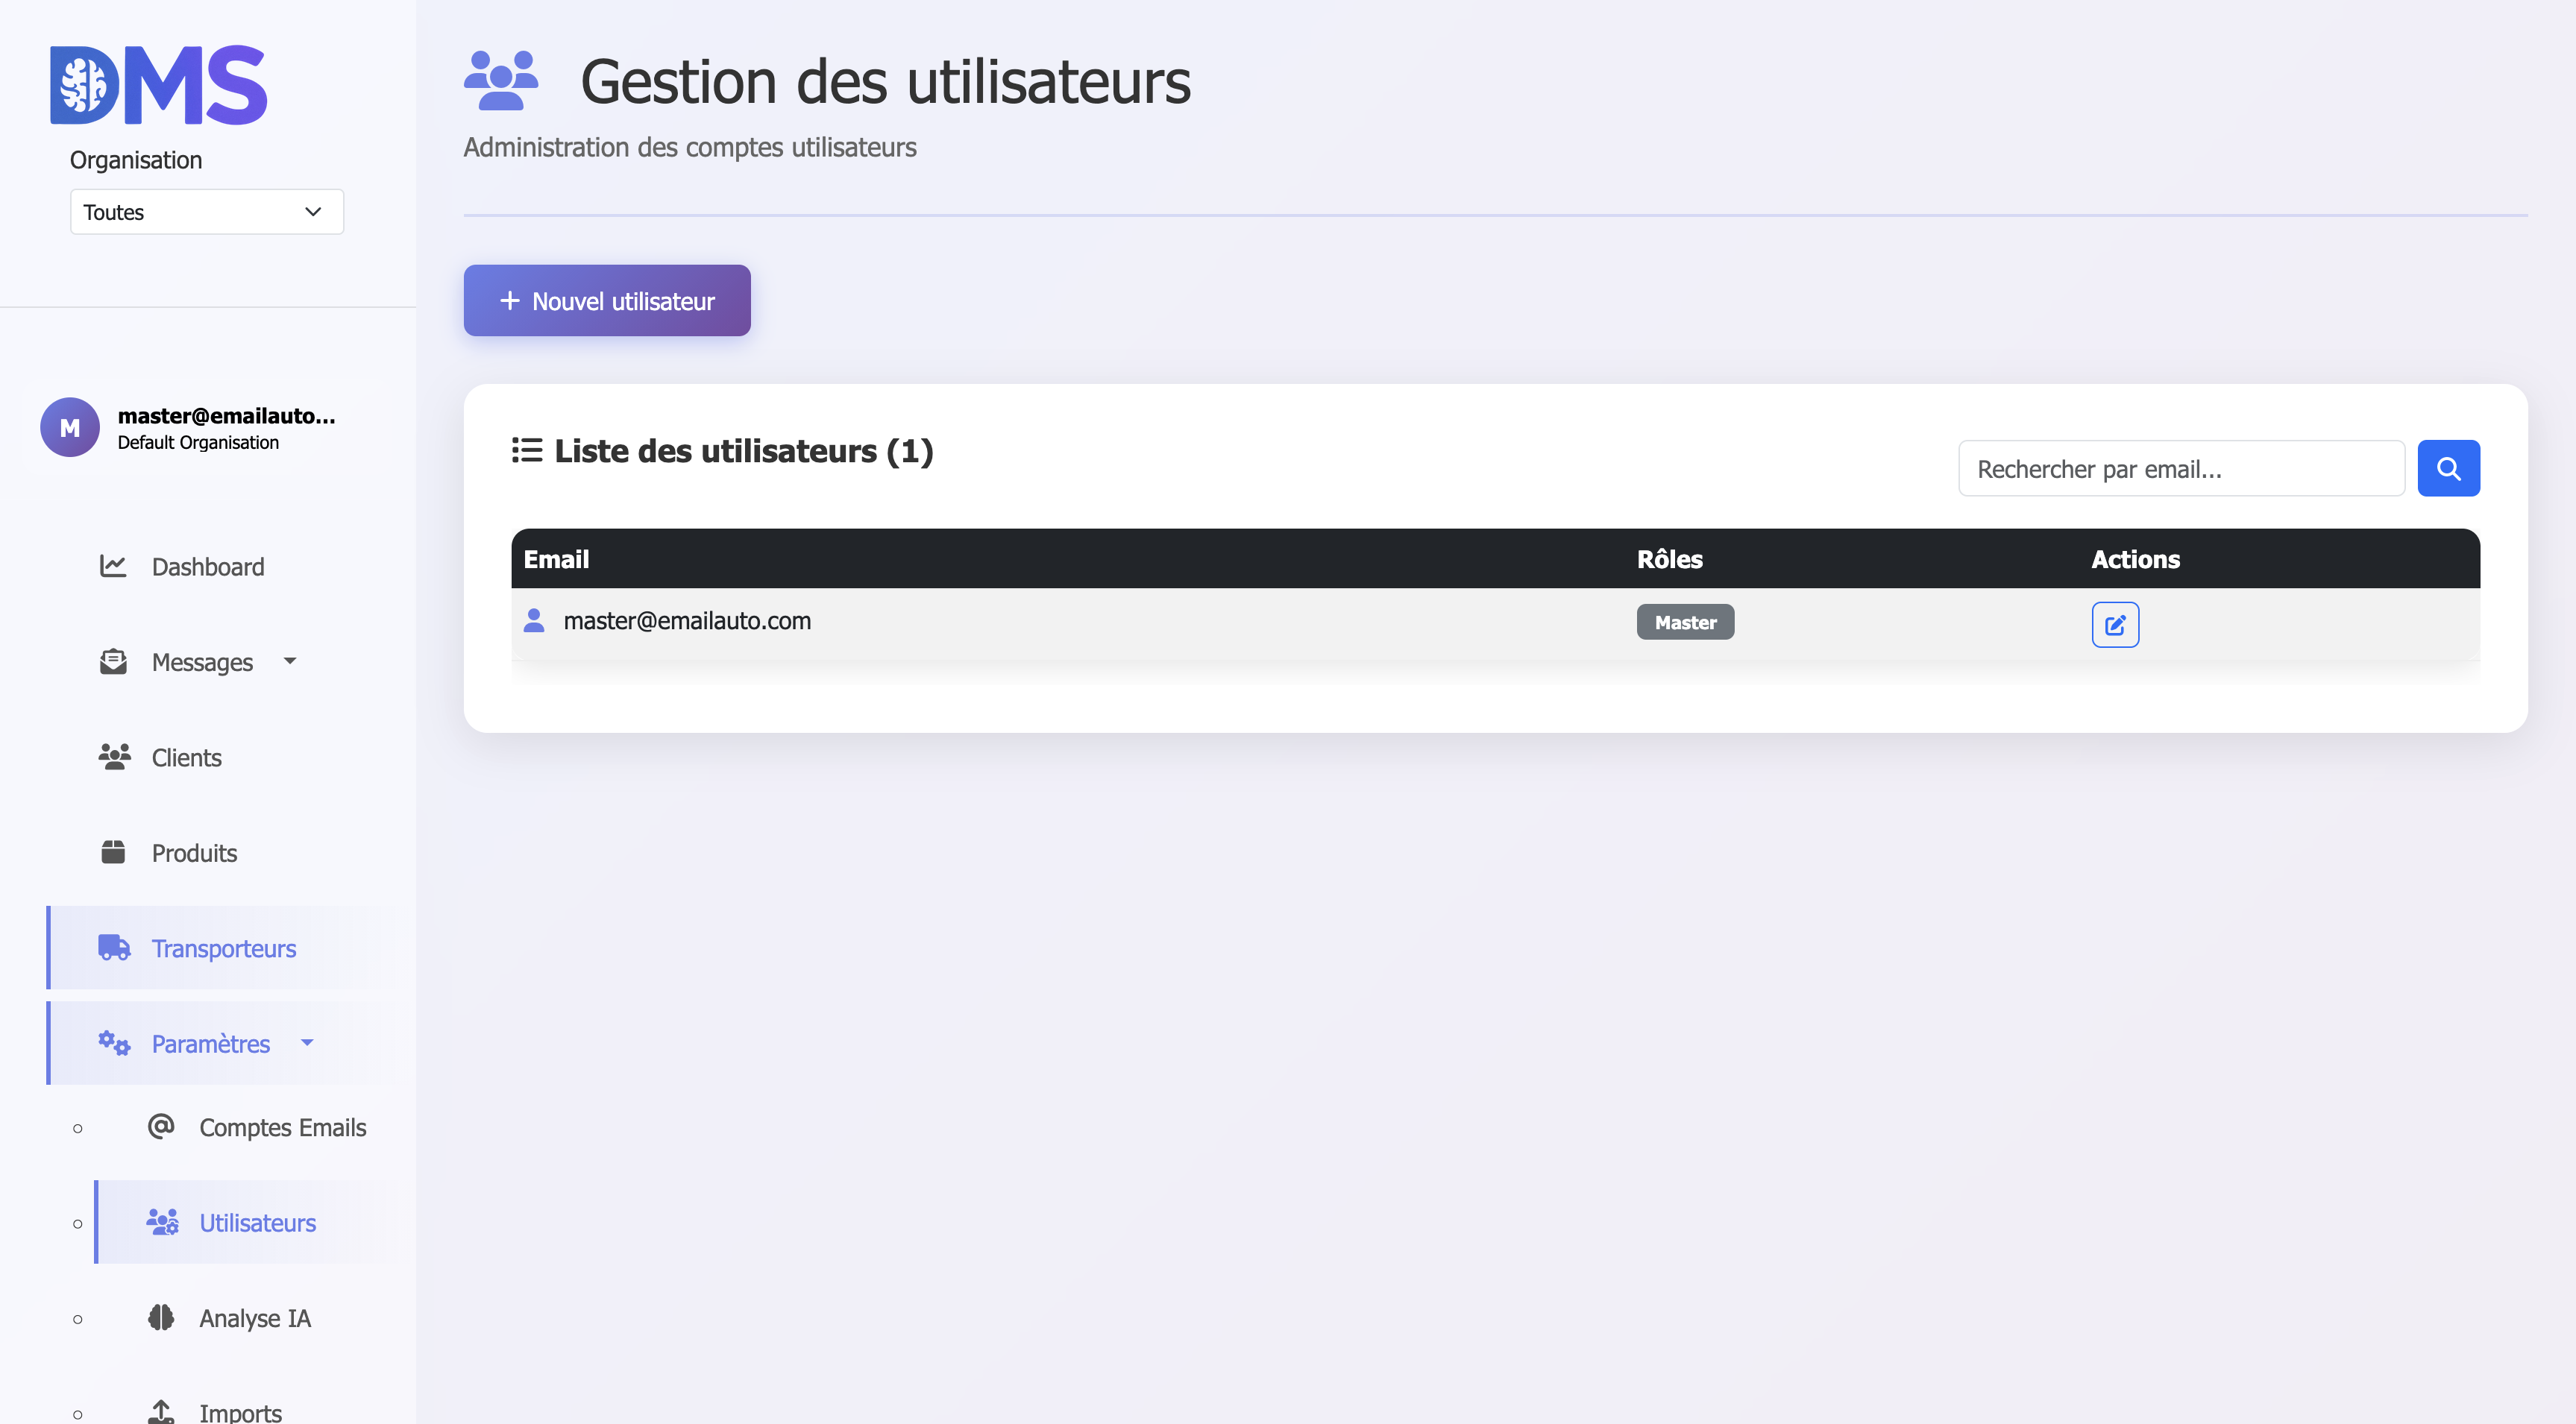This screenshot has height=1424, width=2576.
Task: Click the Analyse IA brain icon
Action: click(x=161, y=1317)
